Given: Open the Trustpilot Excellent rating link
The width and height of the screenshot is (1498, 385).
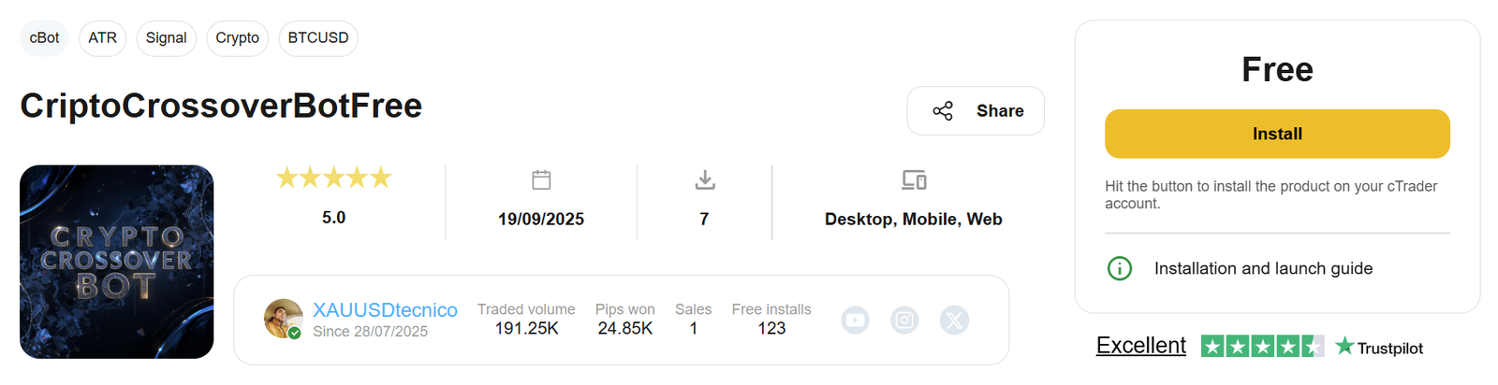Looking at the screenshot, I should tap(1141, 346).
